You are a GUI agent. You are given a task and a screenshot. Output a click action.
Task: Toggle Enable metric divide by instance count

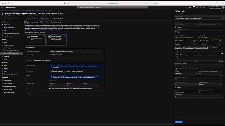[x=176, y=69]
